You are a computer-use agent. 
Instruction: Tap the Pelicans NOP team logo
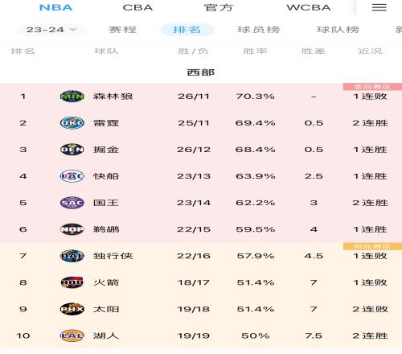pos(72,229)
